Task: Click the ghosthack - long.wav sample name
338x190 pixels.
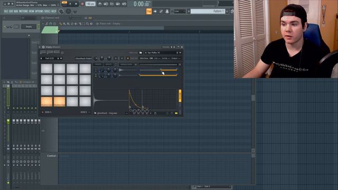Action: [107, 113]
